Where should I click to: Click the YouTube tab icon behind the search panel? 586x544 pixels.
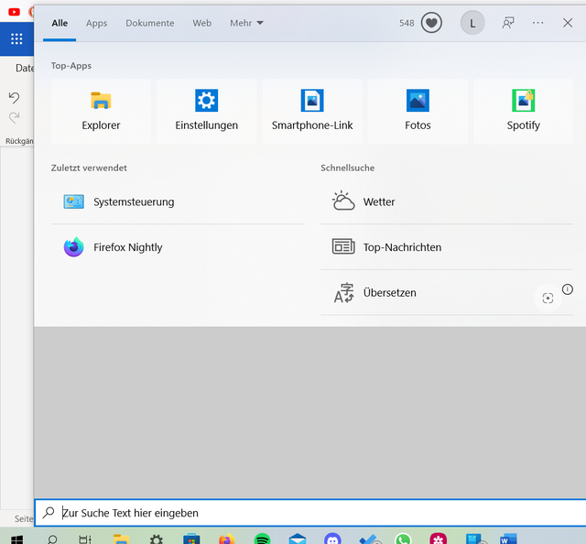click(x=15, y=12)
